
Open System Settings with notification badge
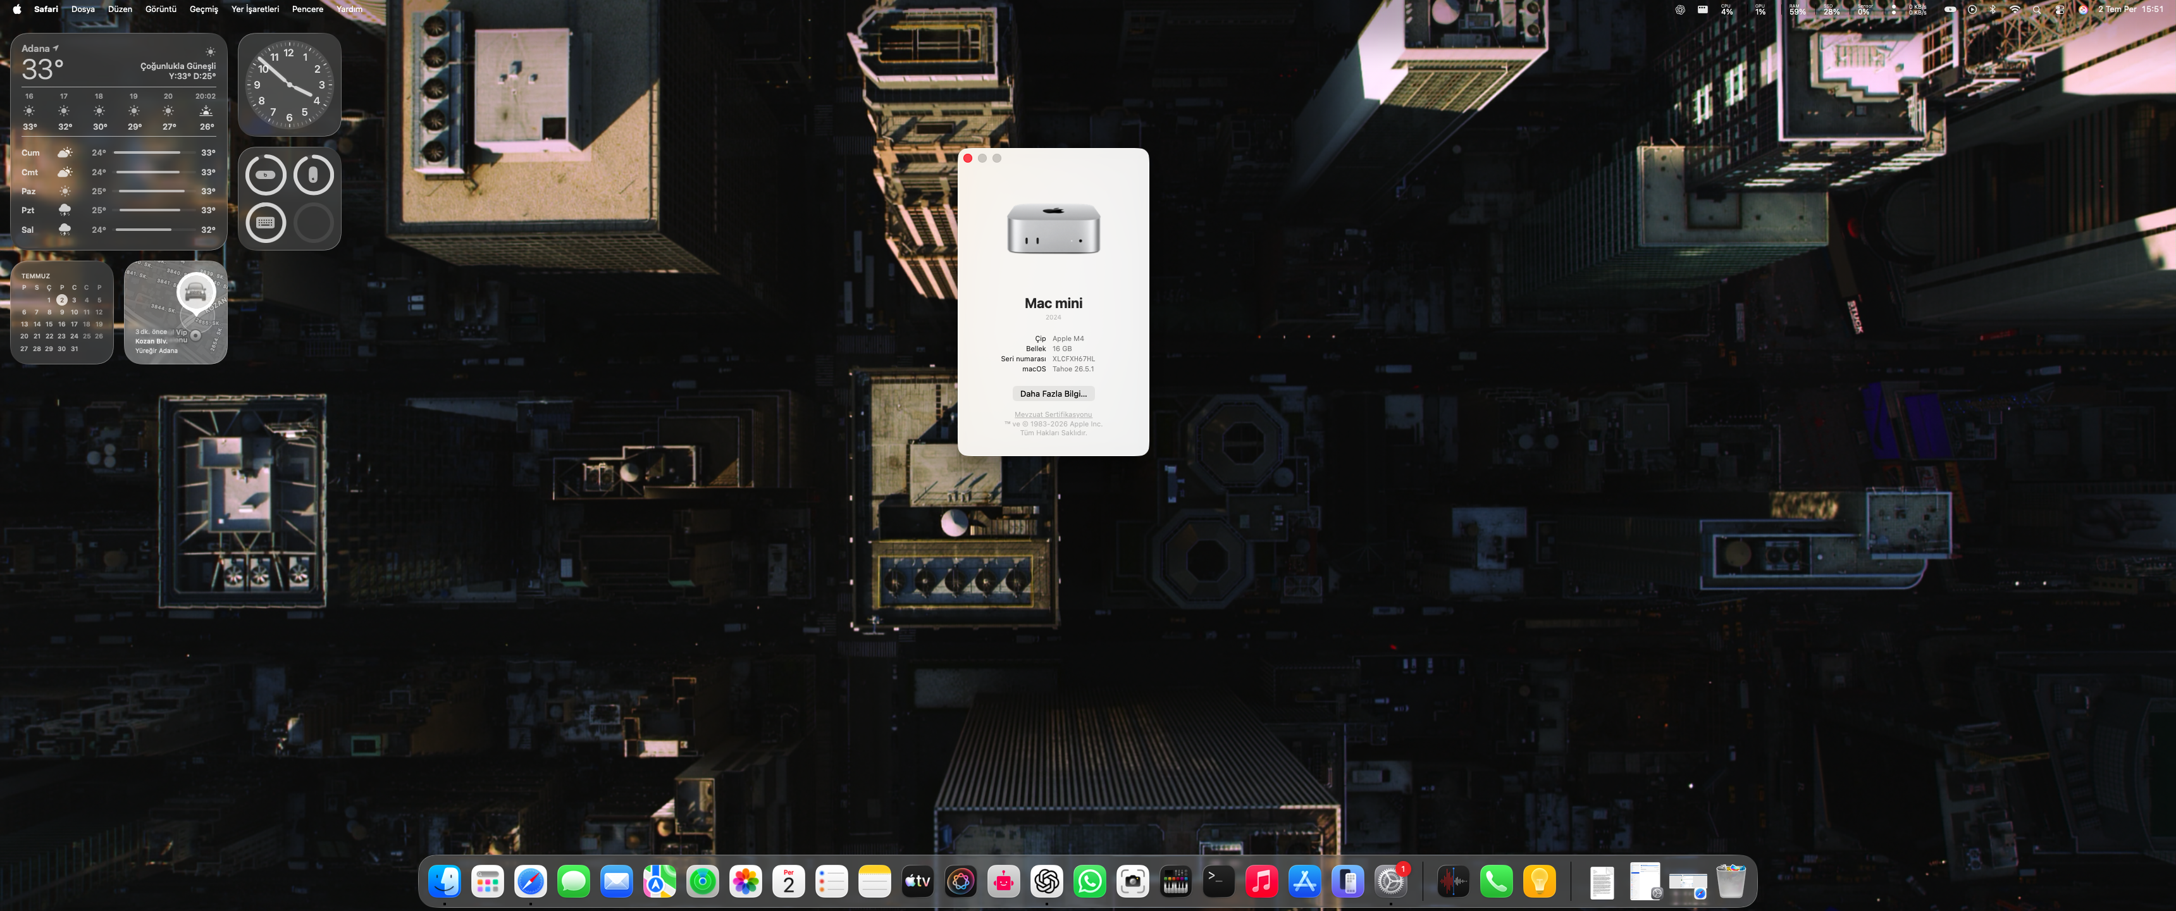1390,881
